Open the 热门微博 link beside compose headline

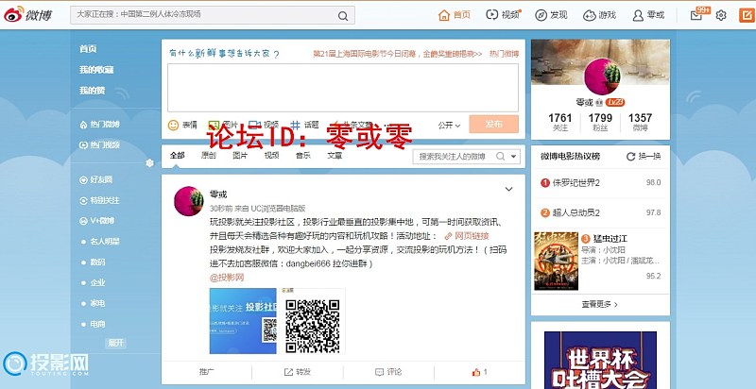pyautogui.click(x=504, y=54)
